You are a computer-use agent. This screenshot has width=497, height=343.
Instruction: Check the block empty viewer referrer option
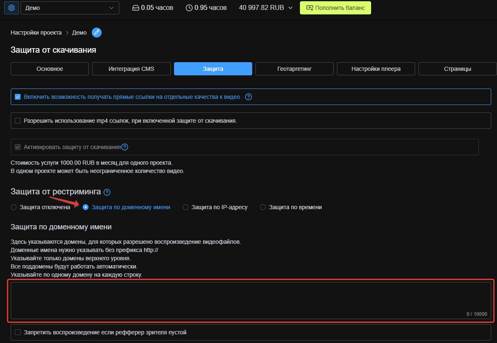tap(18, 332)
